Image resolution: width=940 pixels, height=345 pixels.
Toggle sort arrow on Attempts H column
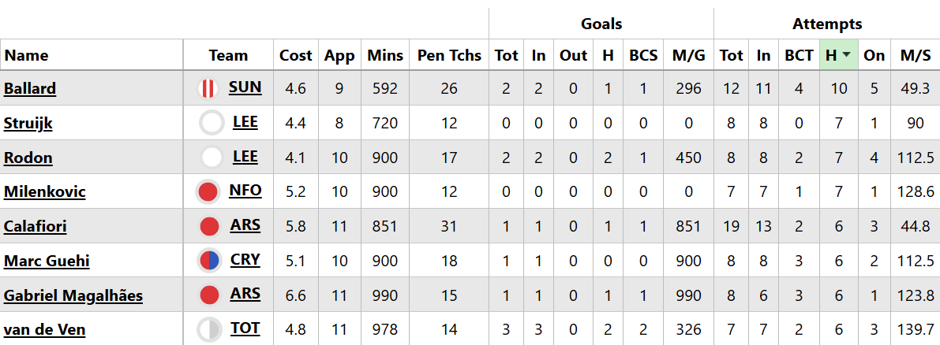pyautogui.click(x=846, y=55)
